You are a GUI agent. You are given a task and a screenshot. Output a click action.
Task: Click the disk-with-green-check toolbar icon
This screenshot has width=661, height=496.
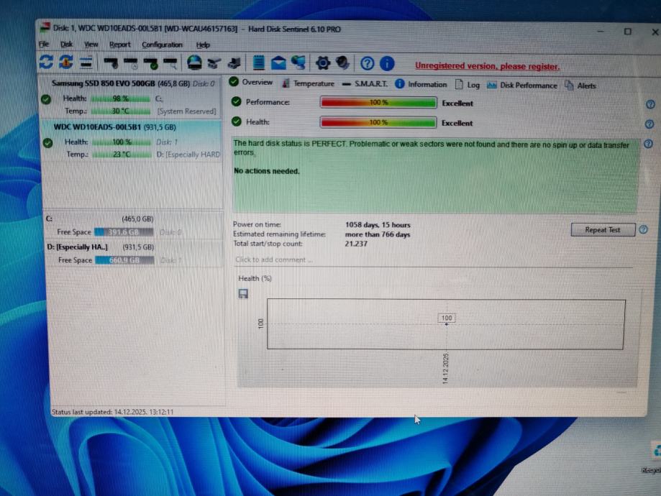point(150,64)
